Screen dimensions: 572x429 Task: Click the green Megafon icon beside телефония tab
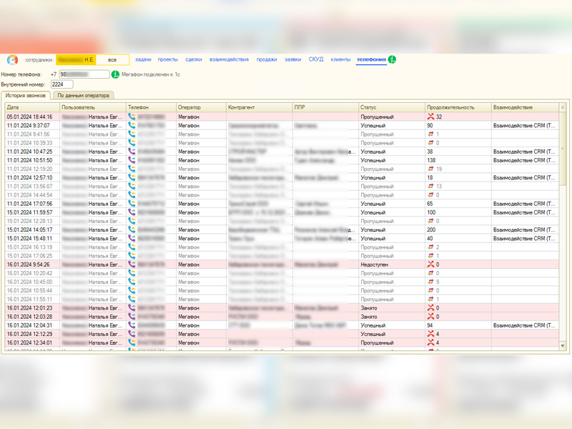click(393, 60)
